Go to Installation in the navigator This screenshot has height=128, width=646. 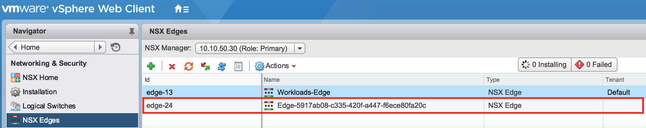coord(40,92)
